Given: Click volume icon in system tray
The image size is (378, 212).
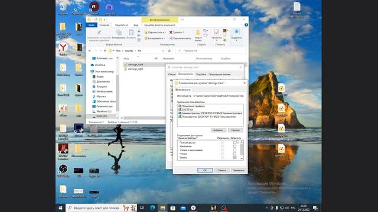Looking at the screenshot, I should click(287, 208).
